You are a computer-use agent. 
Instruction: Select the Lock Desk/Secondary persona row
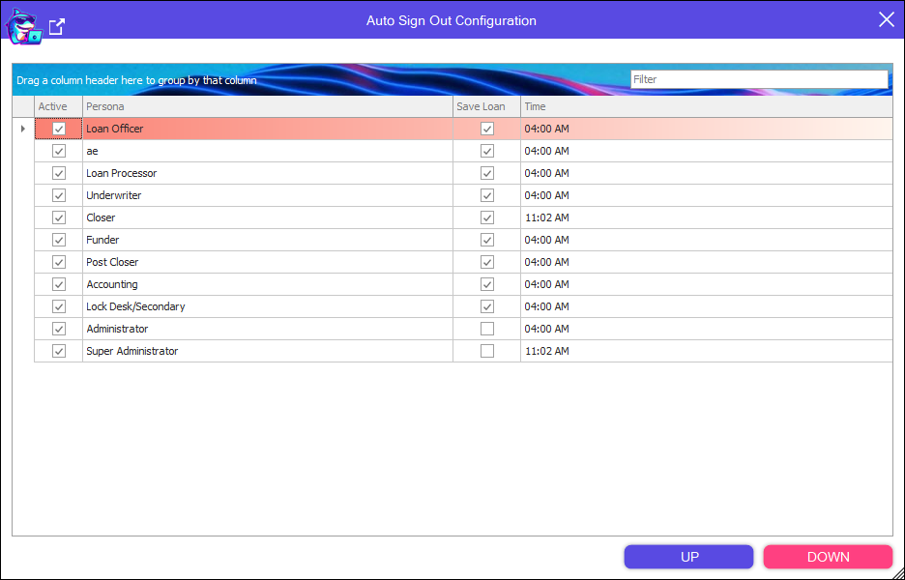(x=135, y=306)
